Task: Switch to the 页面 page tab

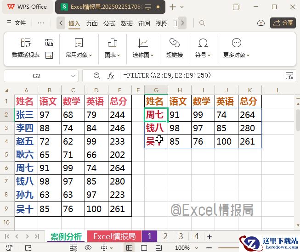Action: coord(91,23)
